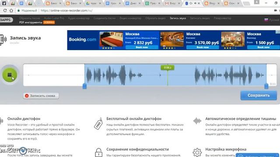Open Видео конвертер in the nav

130,18
